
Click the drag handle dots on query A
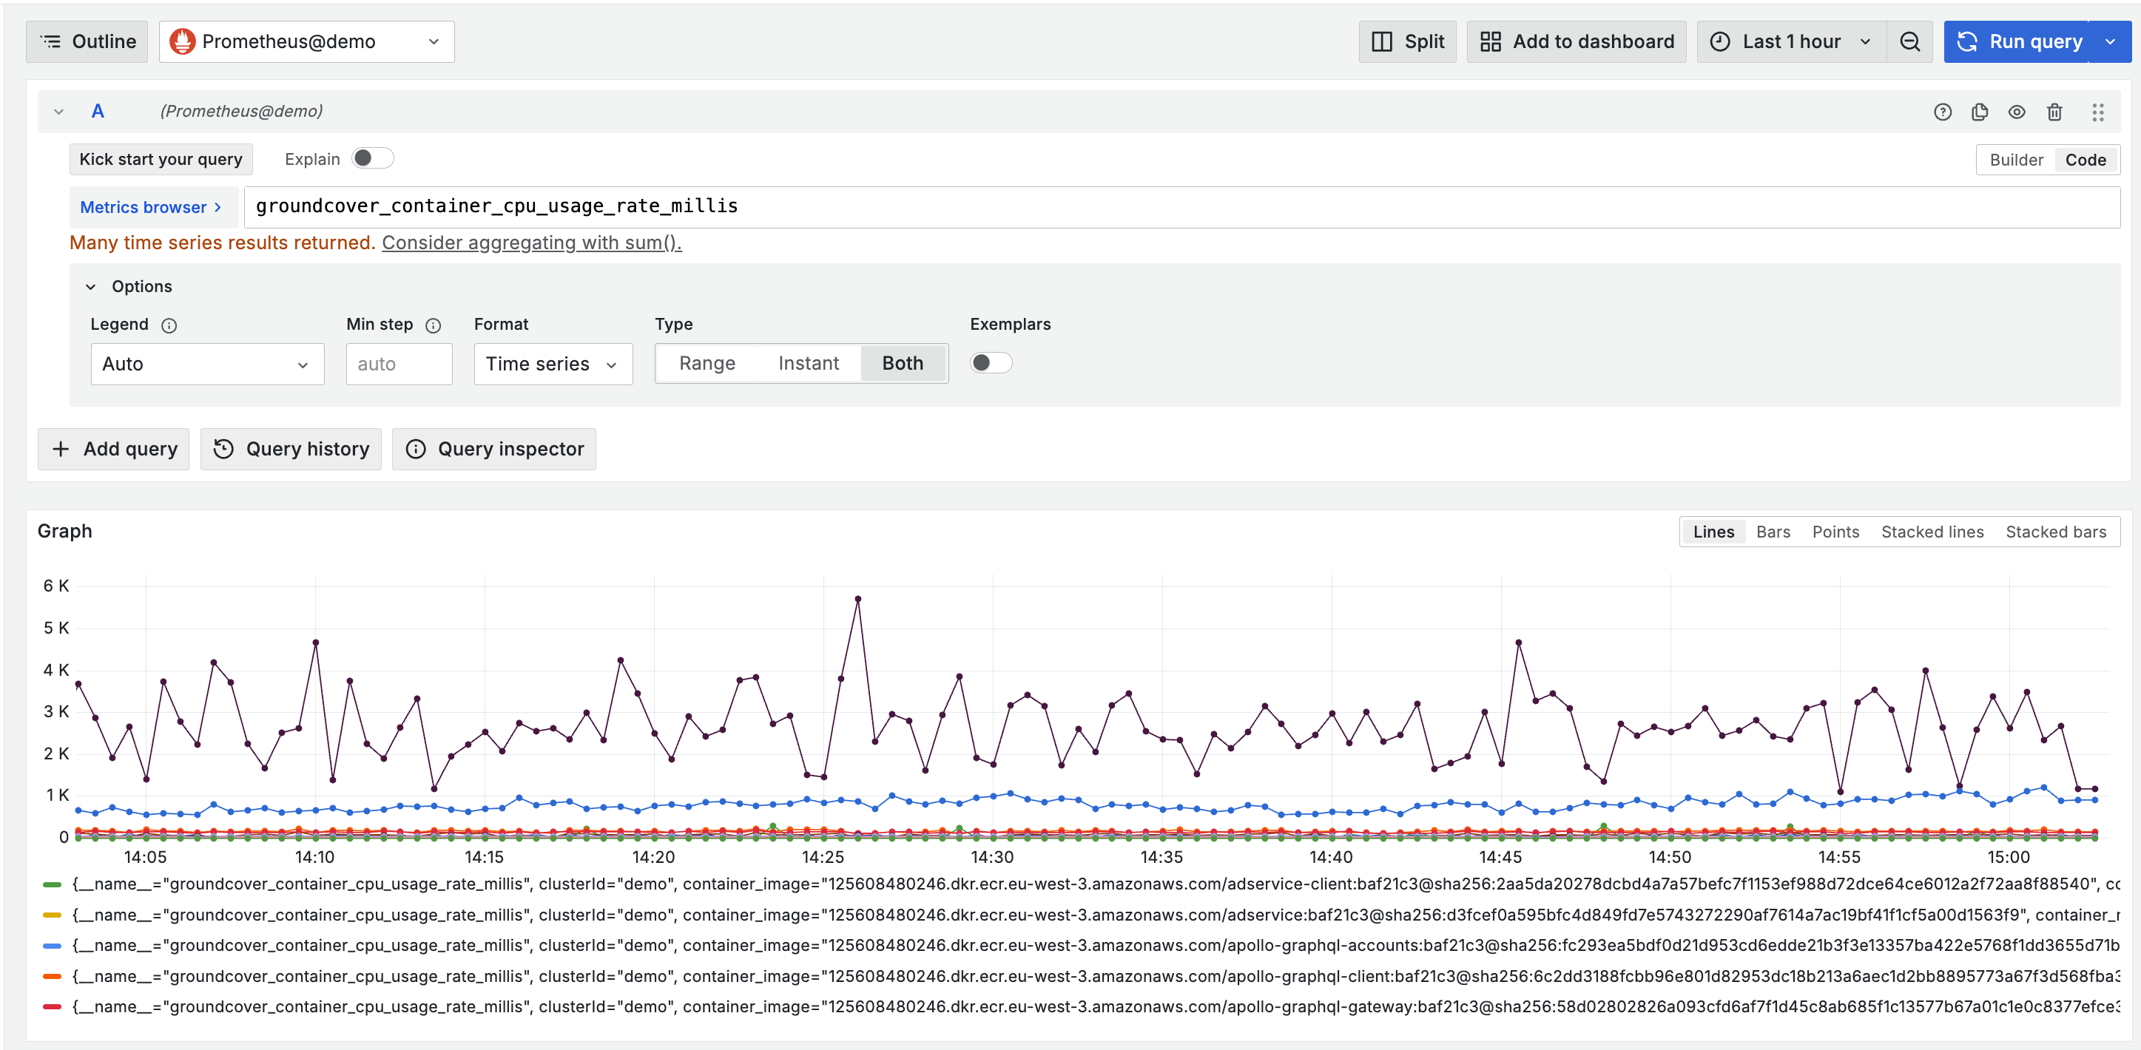tap(2097, 112)
